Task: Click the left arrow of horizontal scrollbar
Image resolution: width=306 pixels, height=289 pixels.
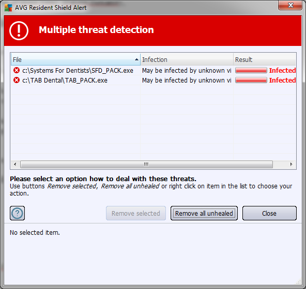Action: (x=15, y=164)
